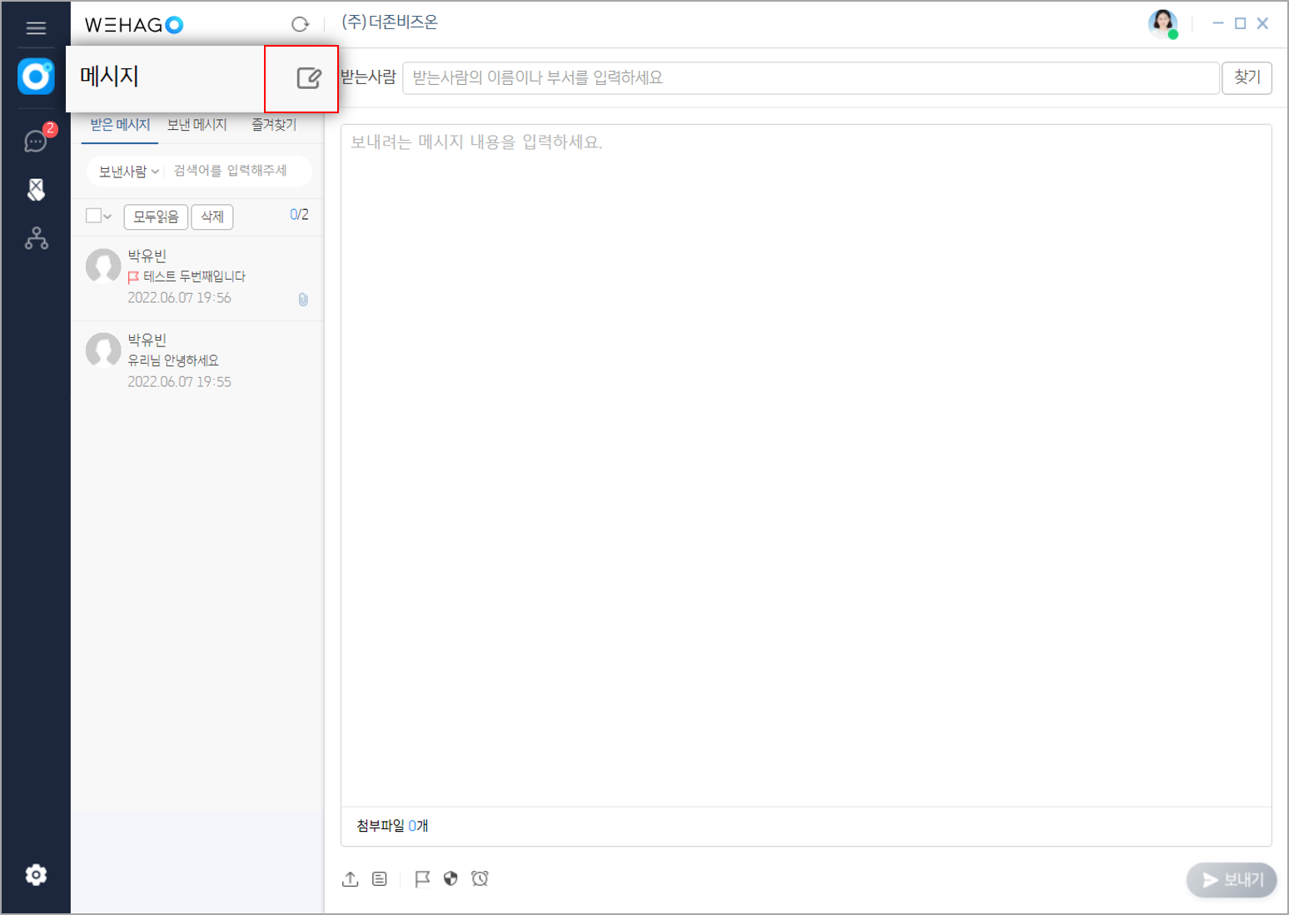
Task: Open the message template icon
Action: 380,878
